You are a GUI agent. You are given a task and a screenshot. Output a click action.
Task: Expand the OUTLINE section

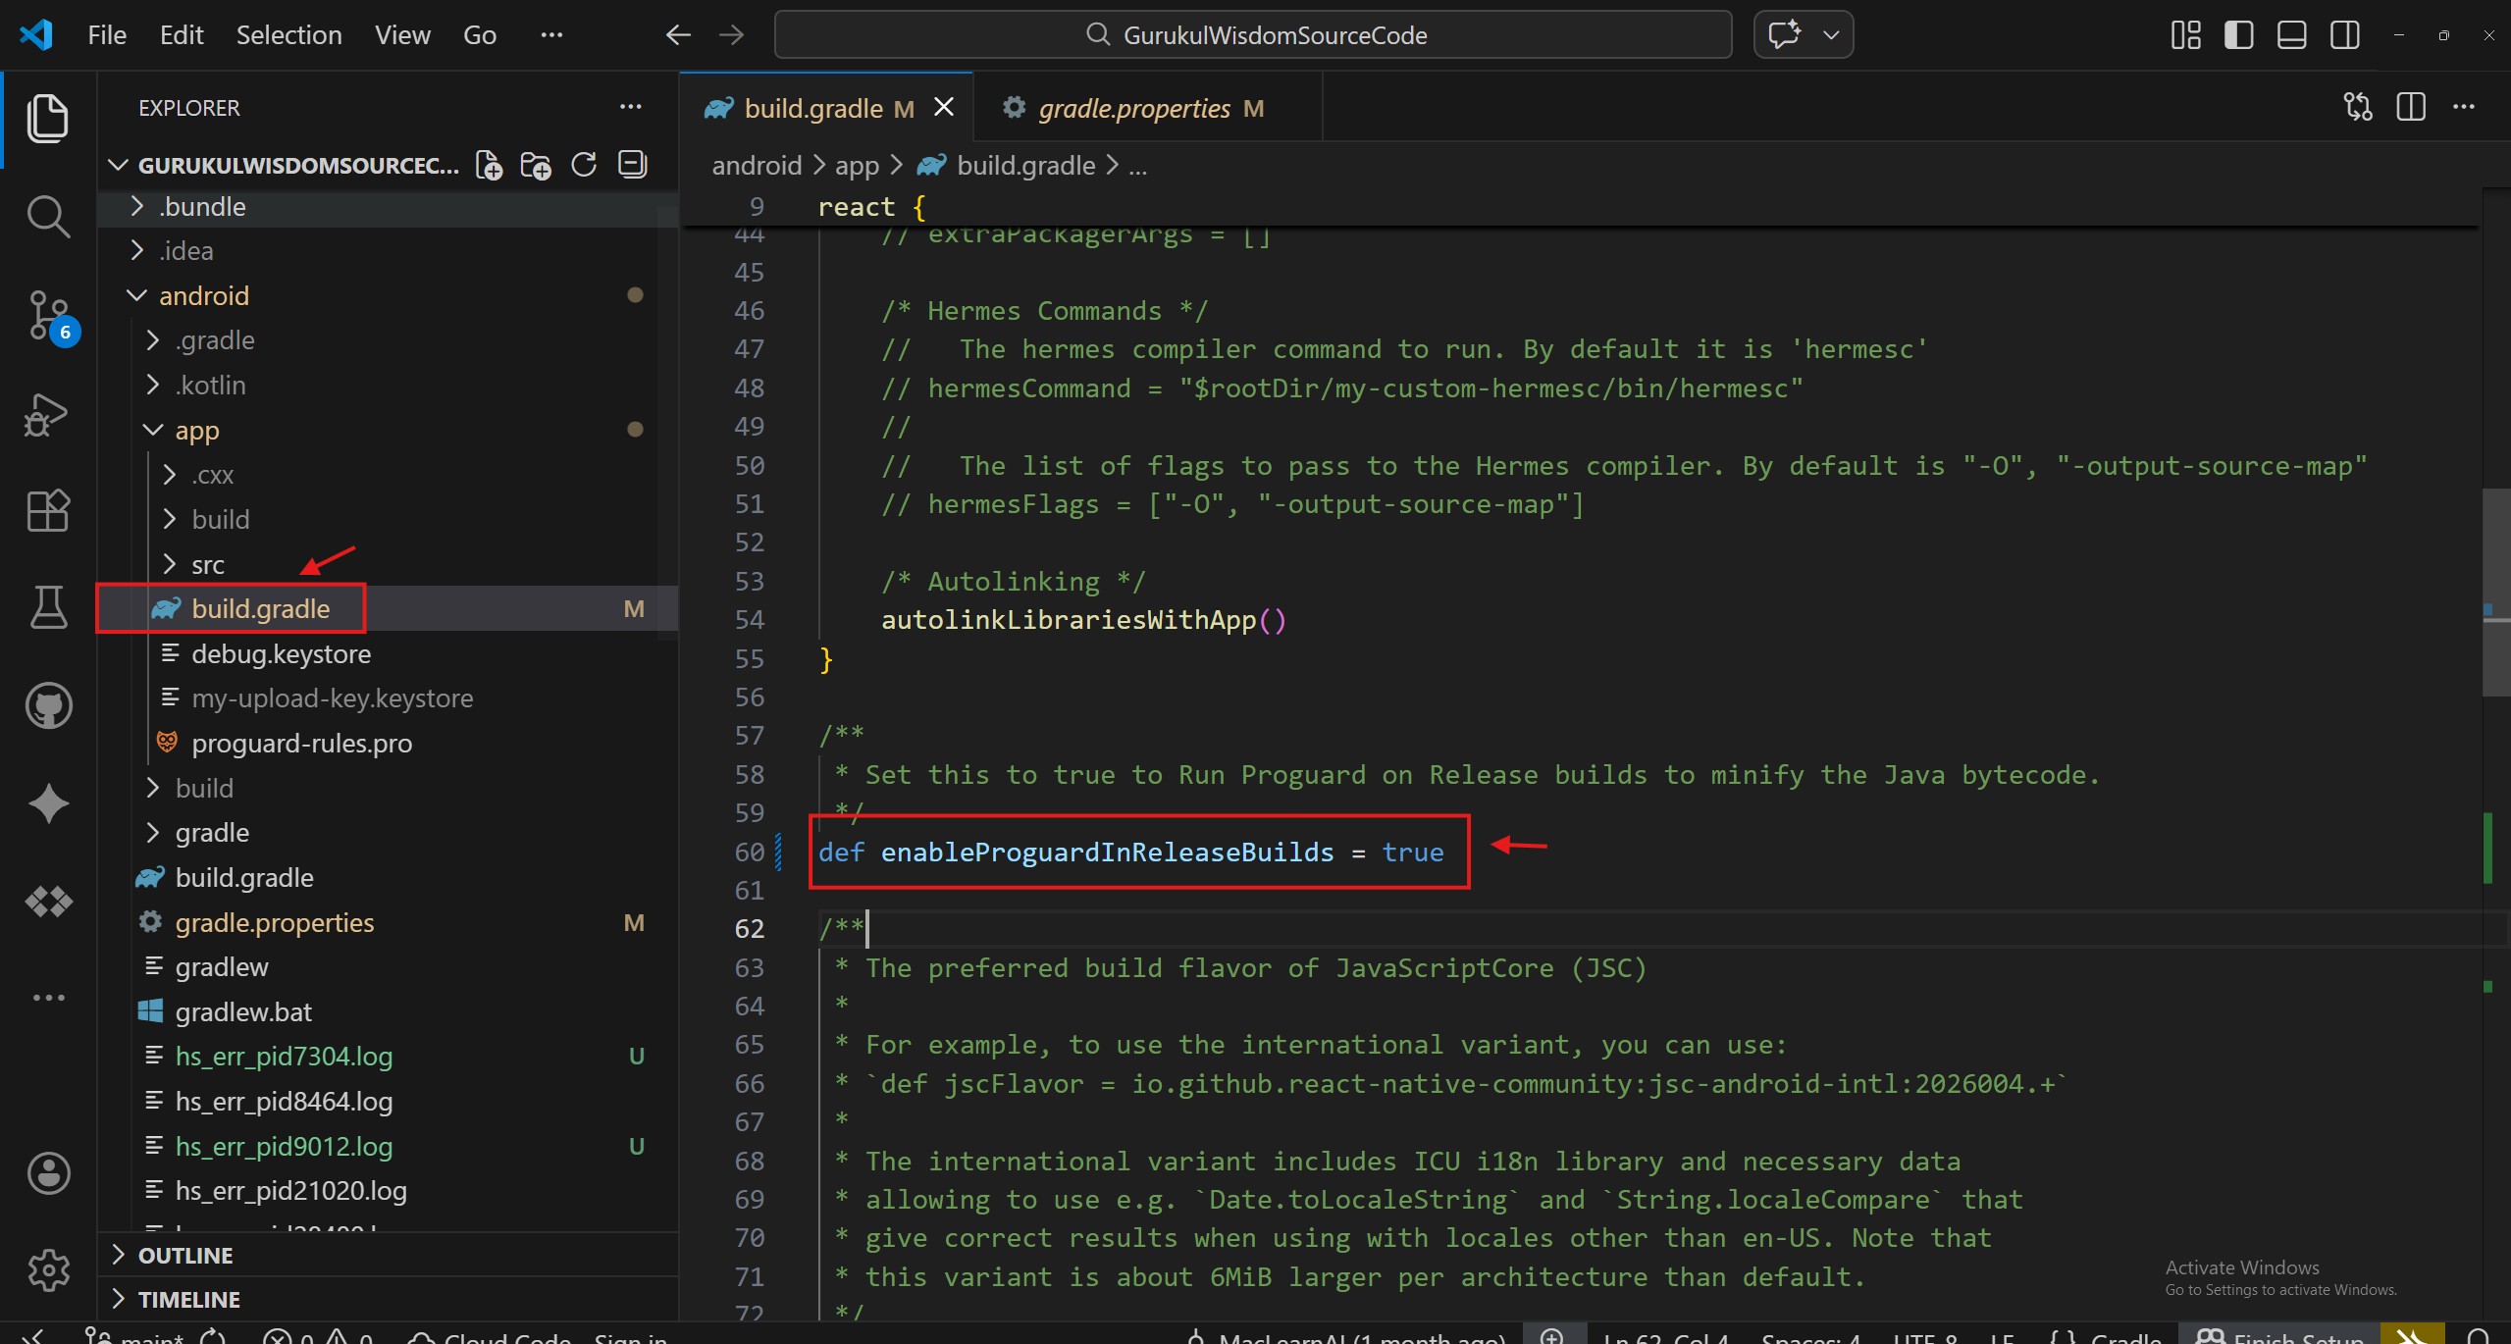pos(185,1255)
